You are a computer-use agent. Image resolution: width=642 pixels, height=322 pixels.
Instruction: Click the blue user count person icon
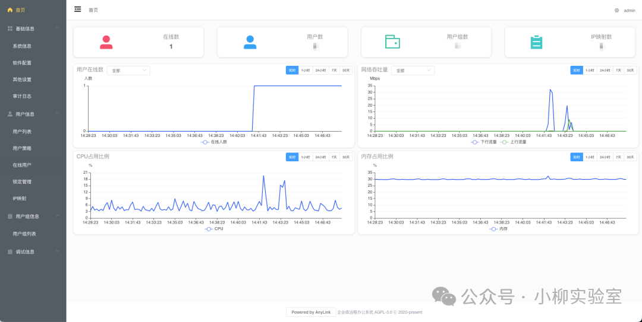click(250, 42)
